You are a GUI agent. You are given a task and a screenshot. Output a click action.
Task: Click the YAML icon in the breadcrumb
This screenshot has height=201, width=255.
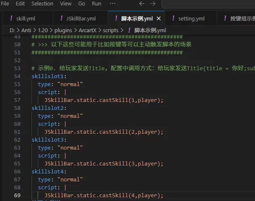129,30
